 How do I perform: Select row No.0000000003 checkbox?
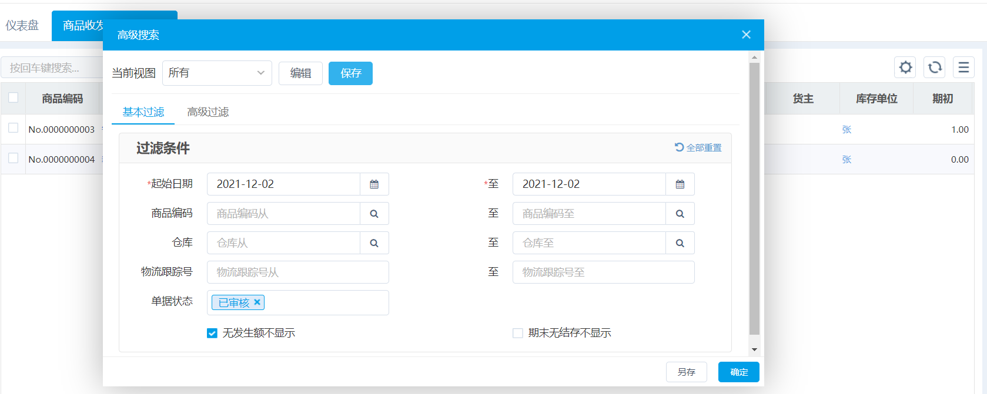(x=13, y=128)
